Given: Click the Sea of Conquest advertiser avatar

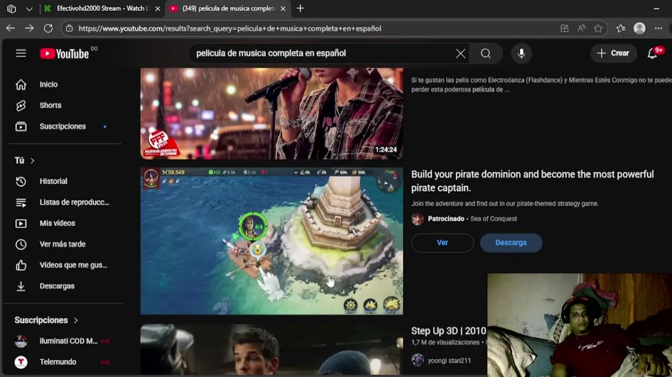Looking at the screenshot, I should pos(418,219).
